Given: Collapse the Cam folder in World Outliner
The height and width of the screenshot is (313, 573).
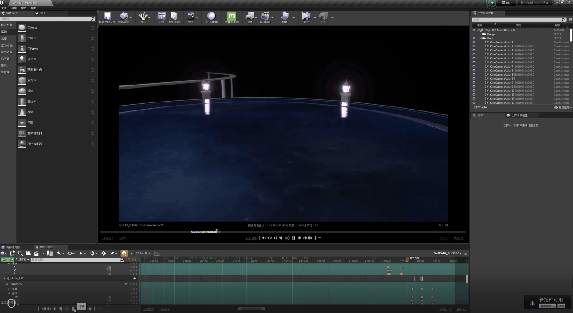Looking at the screenshot, I should pyautogui.click(x=482, y=38).
